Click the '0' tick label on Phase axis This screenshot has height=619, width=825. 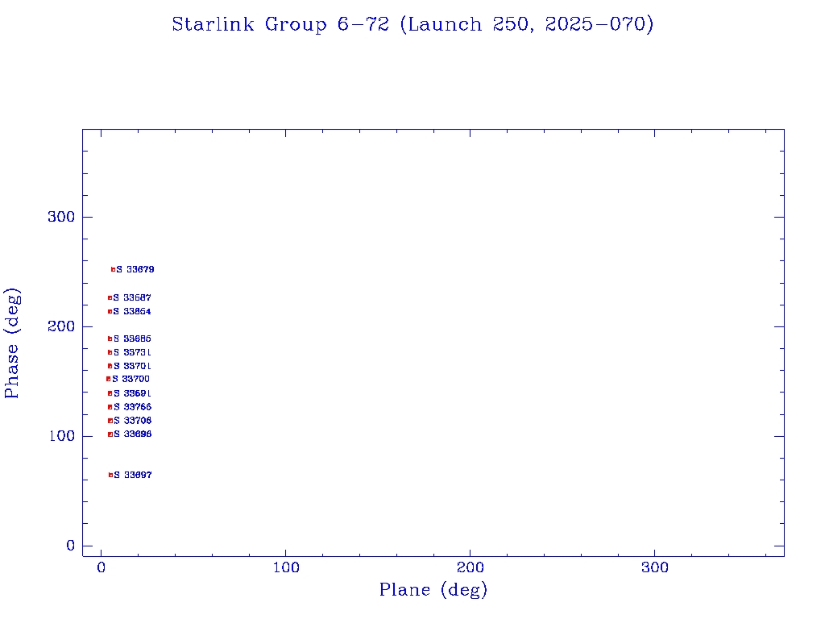71,546
